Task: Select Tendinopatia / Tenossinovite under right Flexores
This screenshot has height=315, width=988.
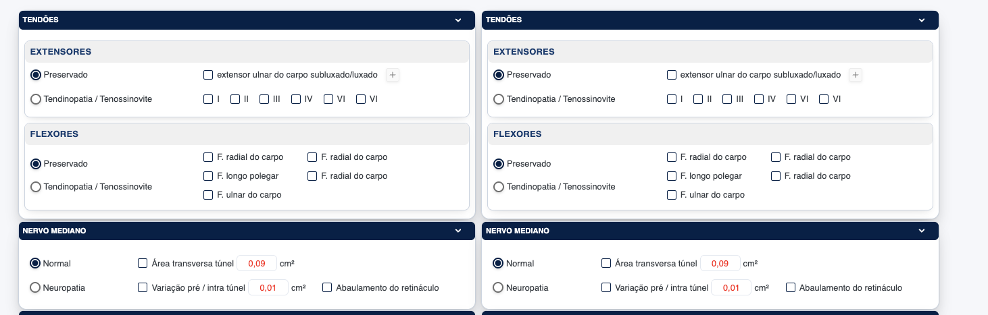Action: pyautogui.click(x=499, y=187)
